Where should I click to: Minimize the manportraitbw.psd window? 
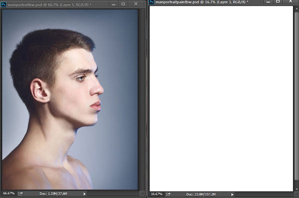coord(114,4)
